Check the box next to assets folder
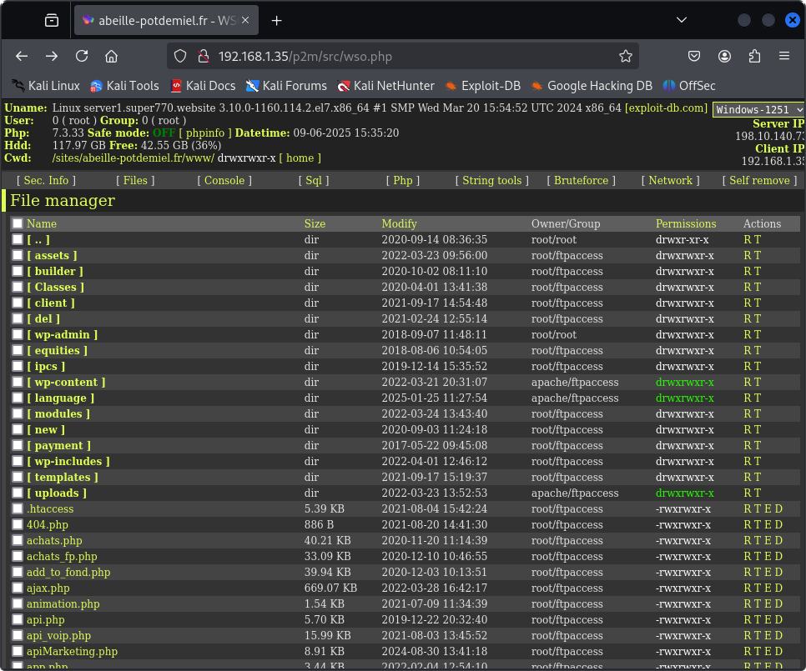Screen dimensions: 806x671 [18, 255]
